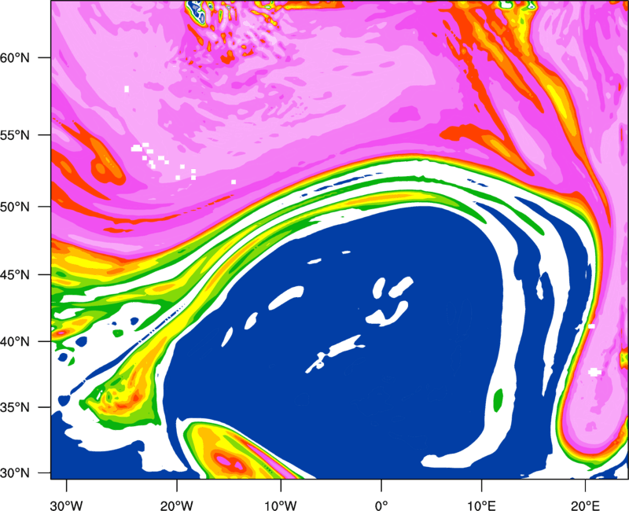Click the 0° longitude label

tap(381, 505)
